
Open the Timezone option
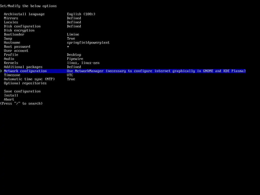point(12,75)
